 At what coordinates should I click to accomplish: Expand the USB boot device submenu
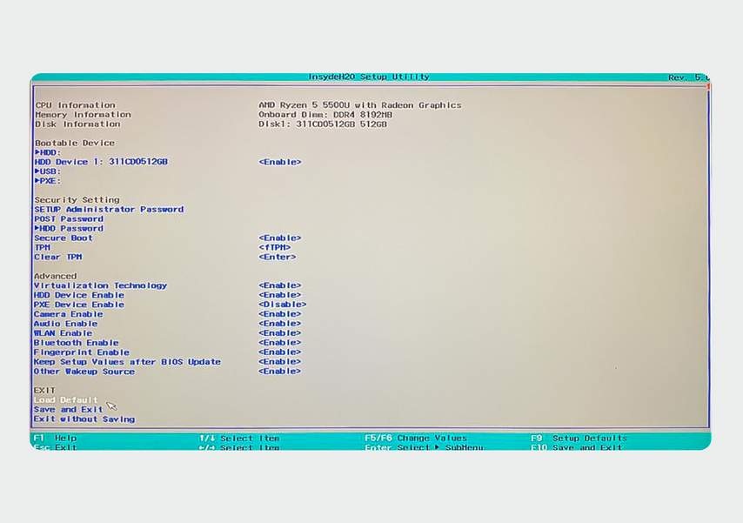[48, 171]
